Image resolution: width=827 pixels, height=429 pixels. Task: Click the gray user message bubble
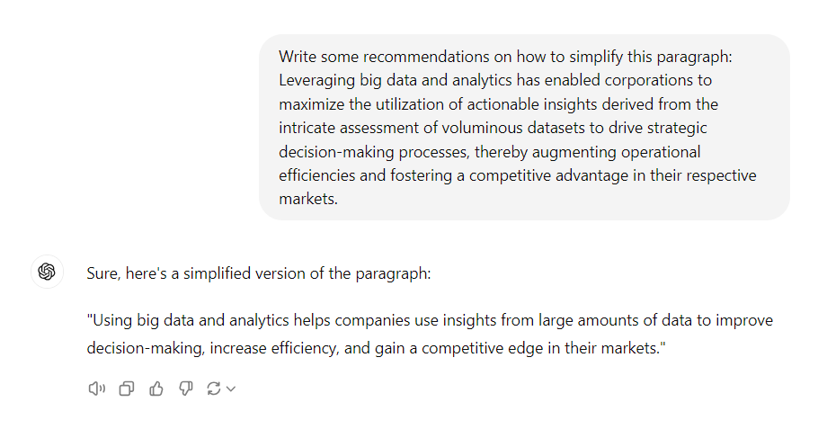(x=523, y=127)
